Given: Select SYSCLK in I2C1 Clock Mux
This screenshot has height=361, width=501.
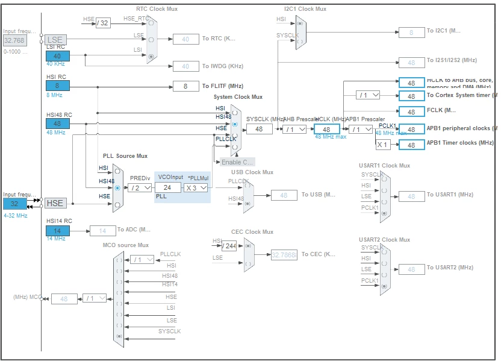Looking at the screenshot, I should click(x=300, y=42).
